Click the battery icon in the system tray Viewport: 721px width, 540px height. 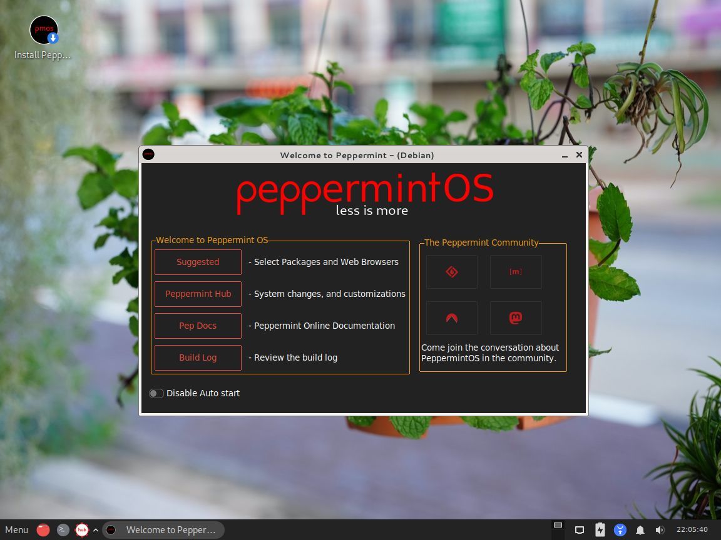tap(600, 529)
